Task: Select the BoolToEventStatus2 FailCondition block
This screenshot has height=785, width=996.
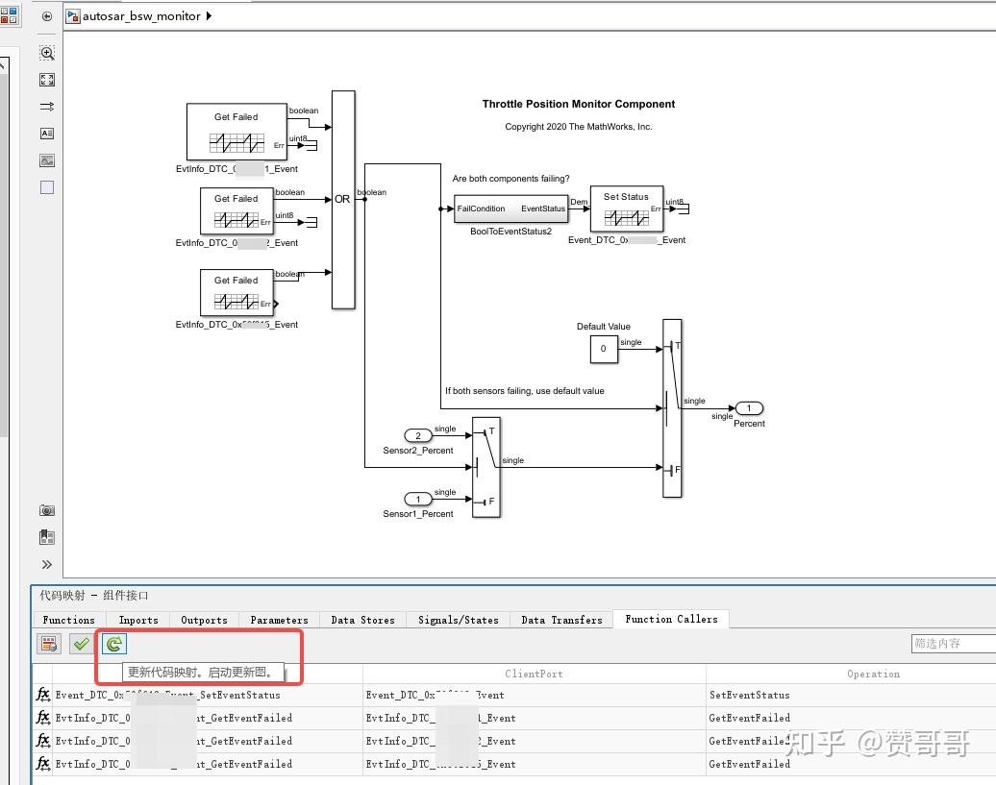Action: (510, 209)
